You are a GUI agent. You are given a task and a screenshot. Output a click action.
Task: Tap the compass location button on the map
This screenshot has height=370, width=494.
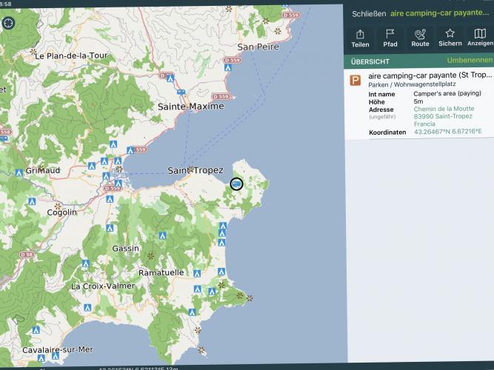[x=8, y=21]
